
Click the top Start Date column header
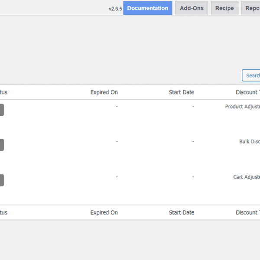(x=182, y=92)
